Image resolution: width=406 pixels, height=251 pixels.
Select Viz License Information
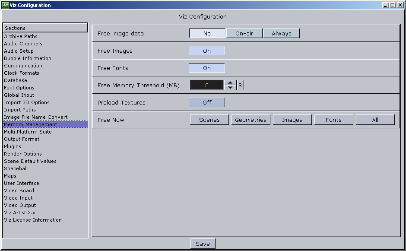33,219
